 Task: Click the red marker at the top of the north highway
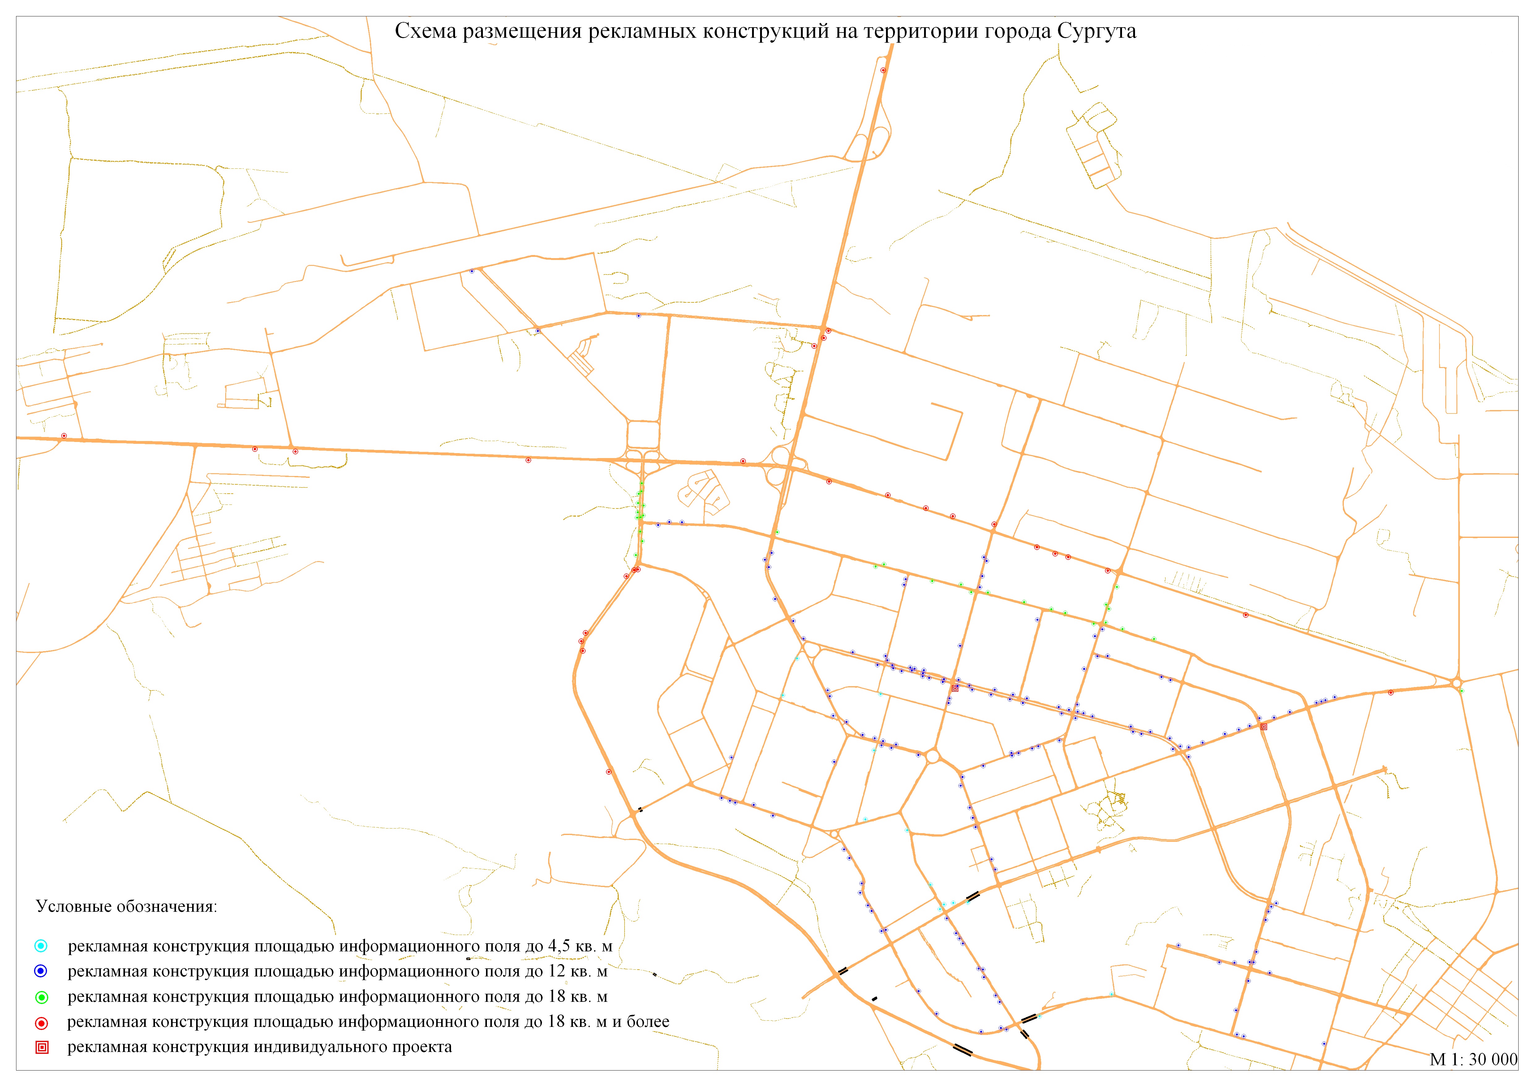pyautogui.click(x=883, y=70)
